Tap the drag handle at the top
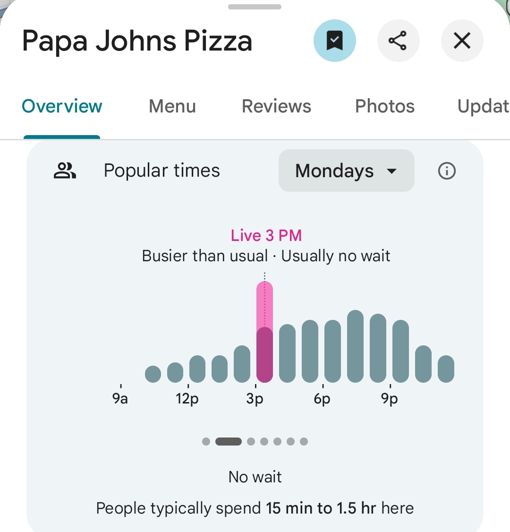510x532 pixels. point(255,7)
